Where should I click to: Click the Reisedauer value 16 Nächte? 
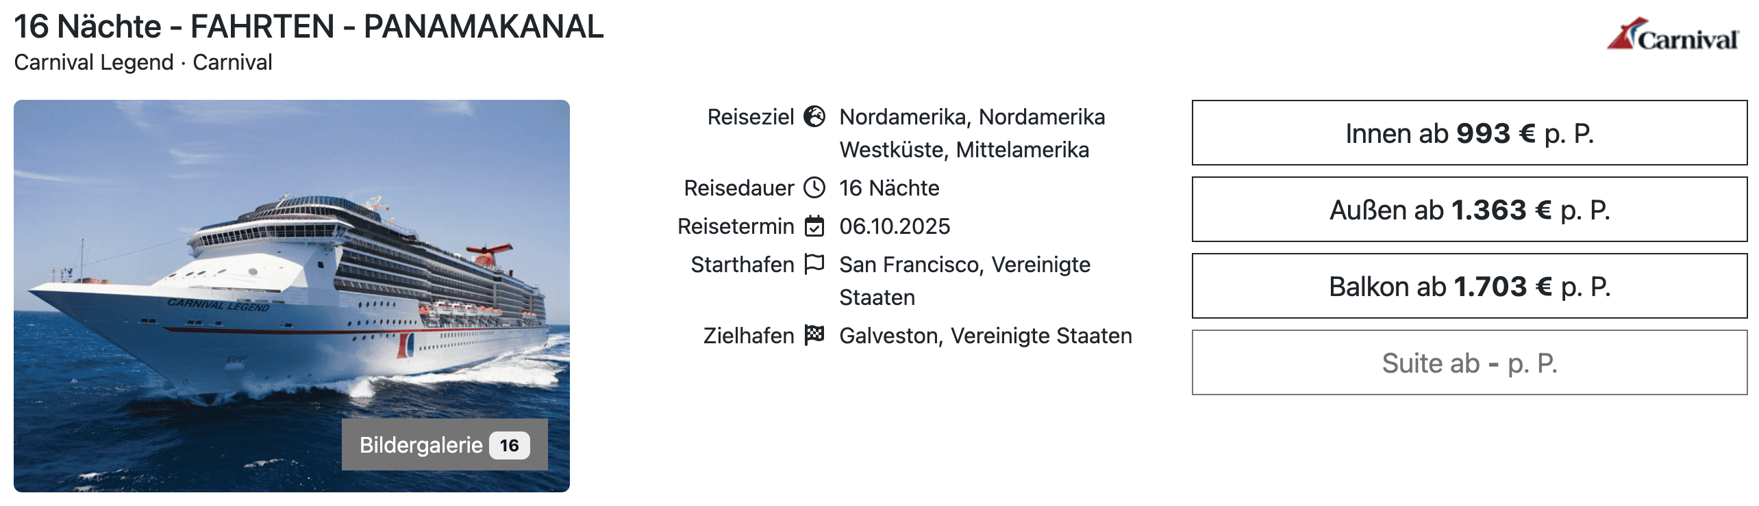pyautogui.click(x=889, y=188)
